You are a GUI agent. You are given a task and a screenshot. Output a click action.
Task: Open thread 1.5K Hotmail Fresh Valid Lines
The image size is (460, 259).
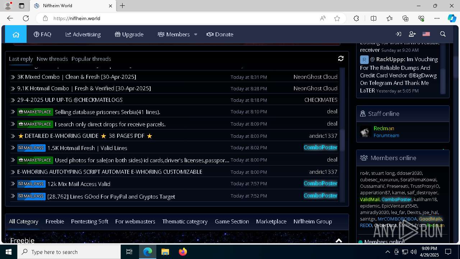(87, 148)
